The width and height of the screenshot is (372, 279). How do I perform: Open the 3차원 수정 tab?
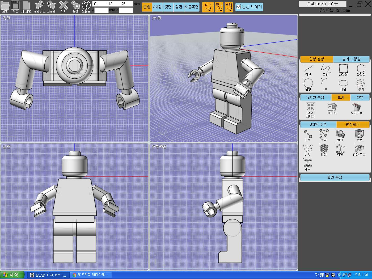click(318, 124)
